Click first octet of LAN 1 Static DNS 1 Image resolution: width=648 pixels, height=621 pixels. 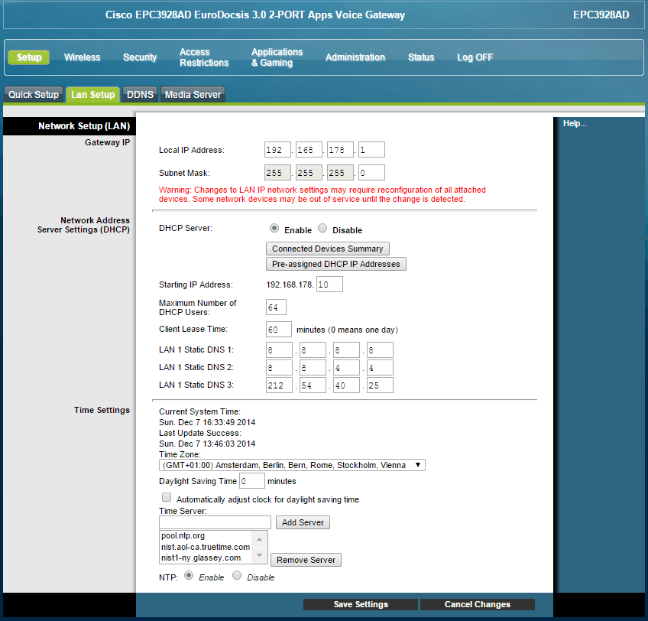click(x=279, y=350)
